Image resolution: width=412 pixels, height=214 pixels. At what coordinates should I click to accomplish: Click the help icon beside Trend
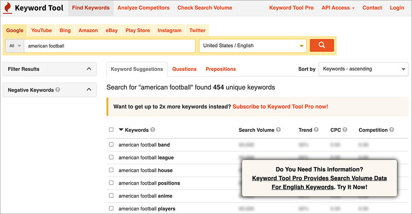[x=316, y=129]
